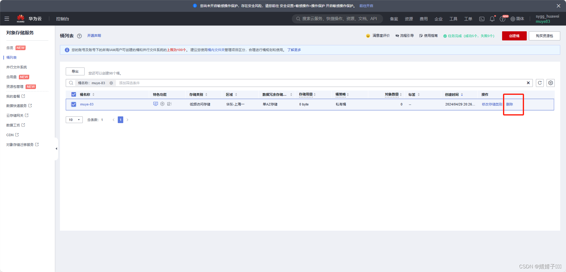The image size is (566, 272).
Task: Click the help icon beside 桶列表 title
Action: 79,36
